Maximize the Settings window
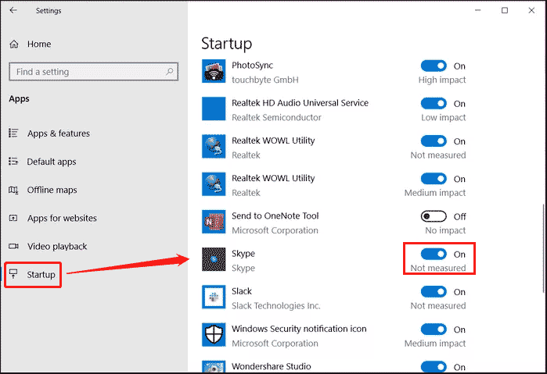Viewport: 547px width, 374px height. coord(505,10)
